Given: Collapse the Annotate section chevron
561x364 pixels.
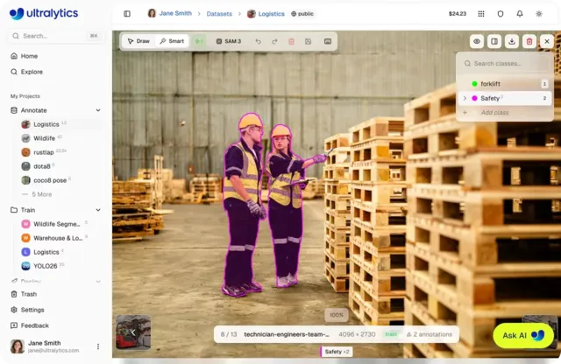Looking at the screenshot, I should pos(98,110).
